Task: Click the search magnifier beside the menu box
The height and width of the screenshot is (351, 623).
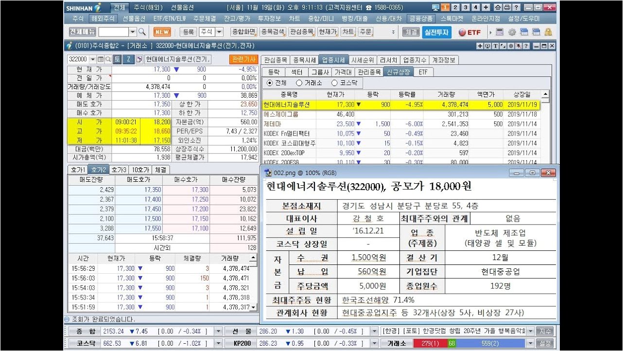Action: coord(142,32)
